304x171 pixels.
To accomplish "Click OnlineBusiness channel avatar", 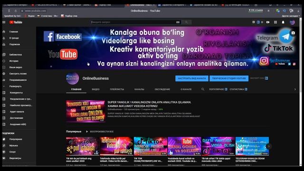I will click(x=73, y=78).
